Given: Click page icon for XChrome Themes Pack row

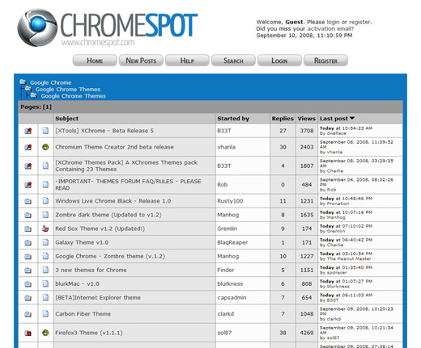Looking at the screenshot, I should pyautogui.click(x=45, y=166).
